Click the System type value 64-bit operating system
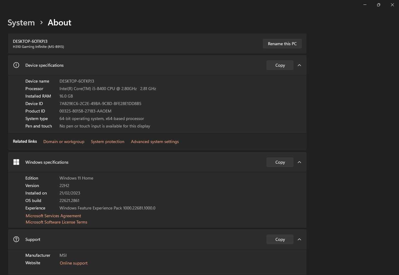The height and width of the screenshot is (275, 399). (102, 118)
